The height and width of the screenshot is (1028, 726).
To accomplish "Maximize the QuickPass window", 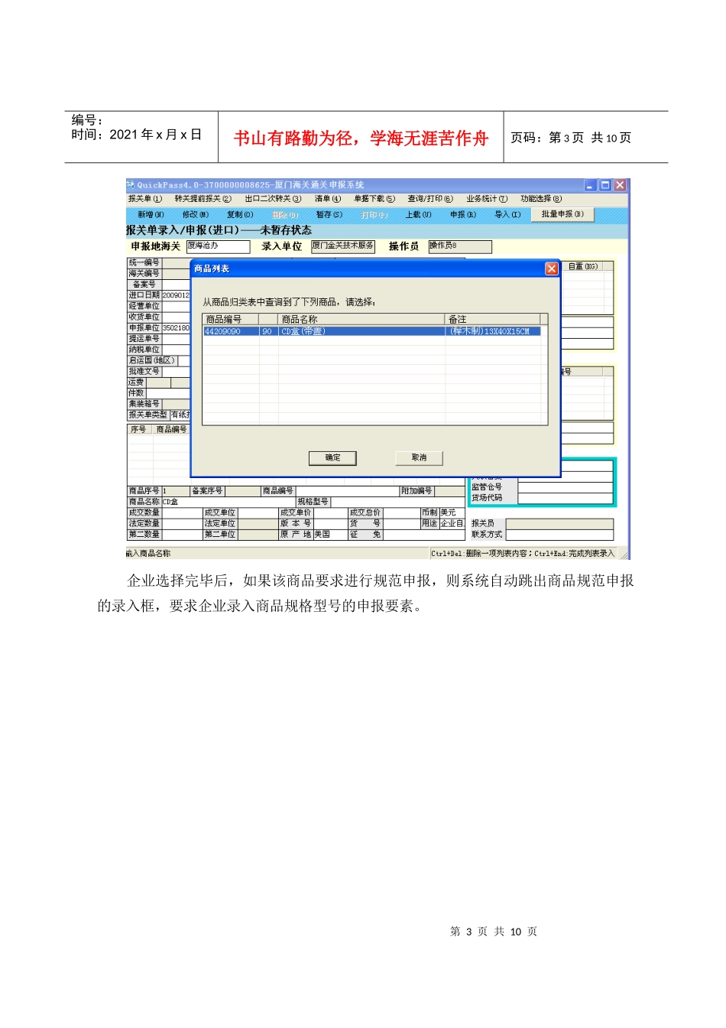I will coord(605,185).
